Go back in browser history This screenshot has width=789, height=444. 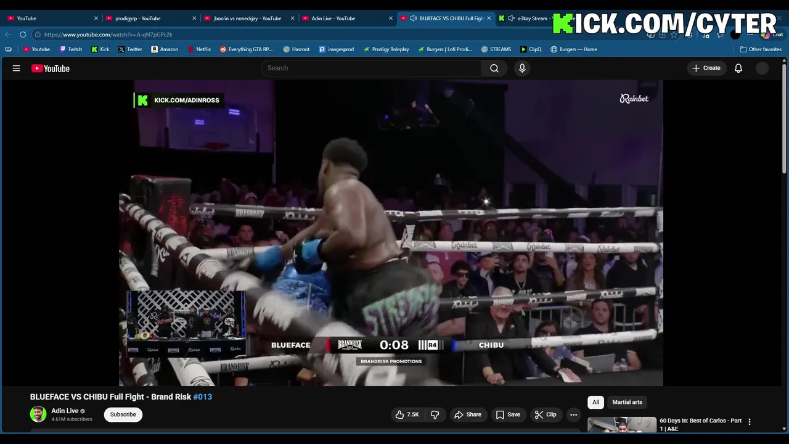8,35
